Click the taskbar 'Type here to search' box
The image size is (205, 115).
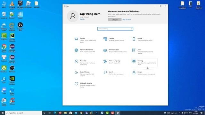23,113
